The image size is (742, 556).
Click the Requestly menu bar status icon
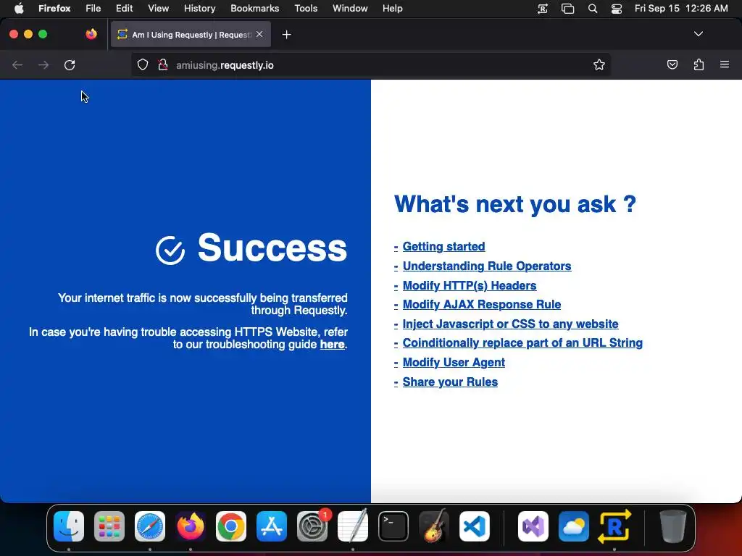coord(542,9)
